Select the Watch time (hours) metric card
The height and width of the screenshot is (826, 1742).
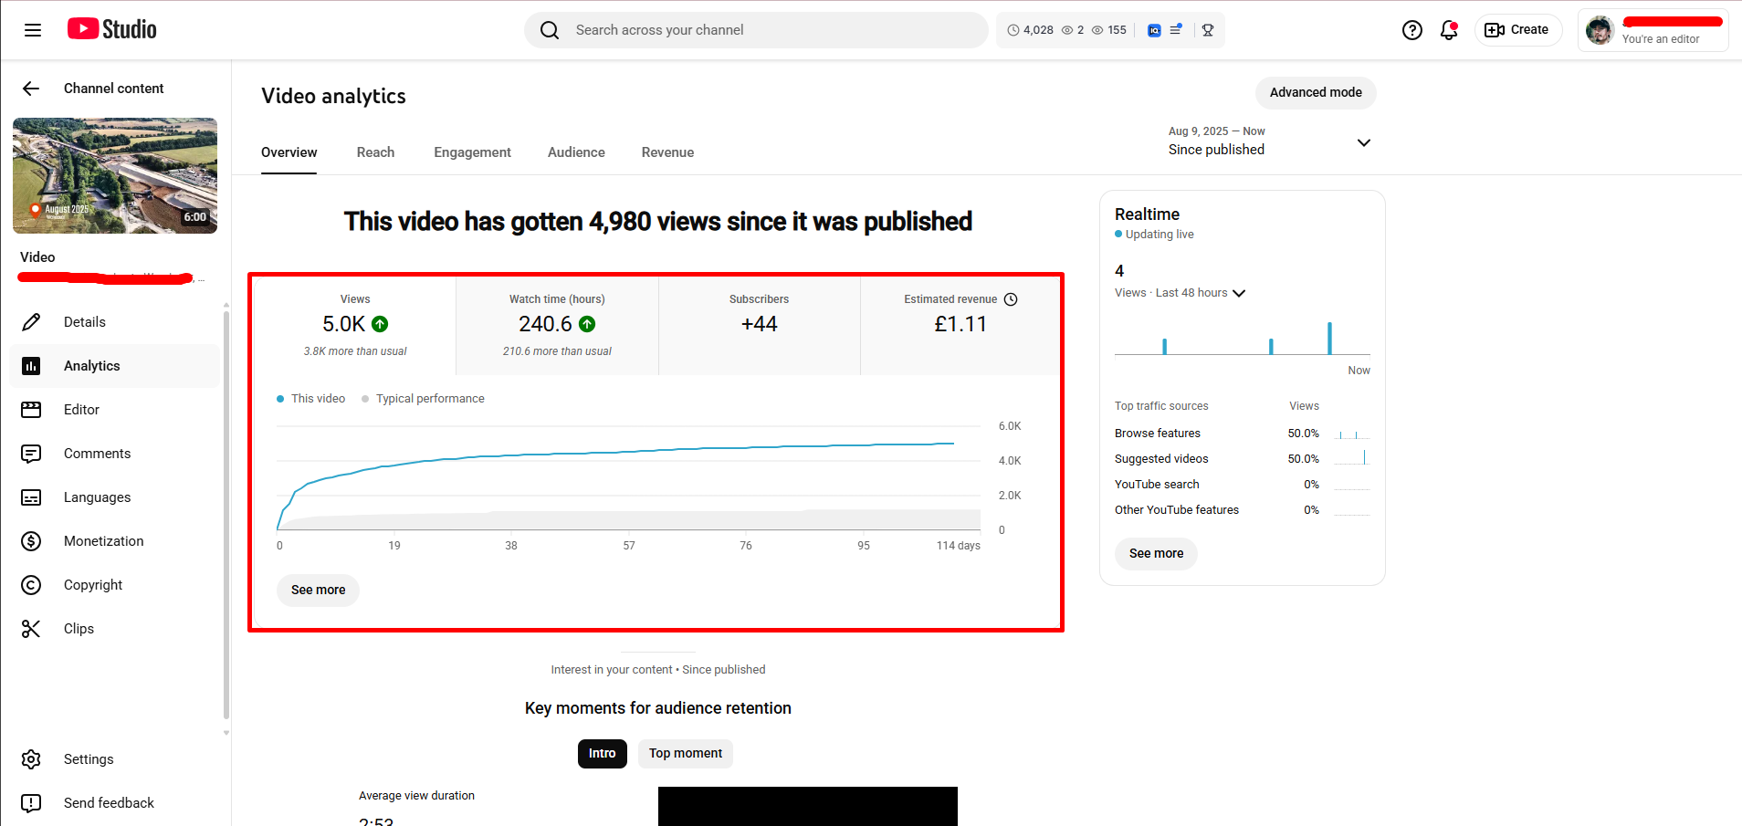[557, 325]
